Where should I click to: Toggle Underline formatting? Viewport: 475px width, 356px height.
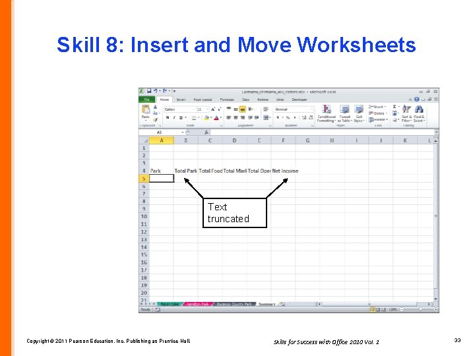coord(181,117)
